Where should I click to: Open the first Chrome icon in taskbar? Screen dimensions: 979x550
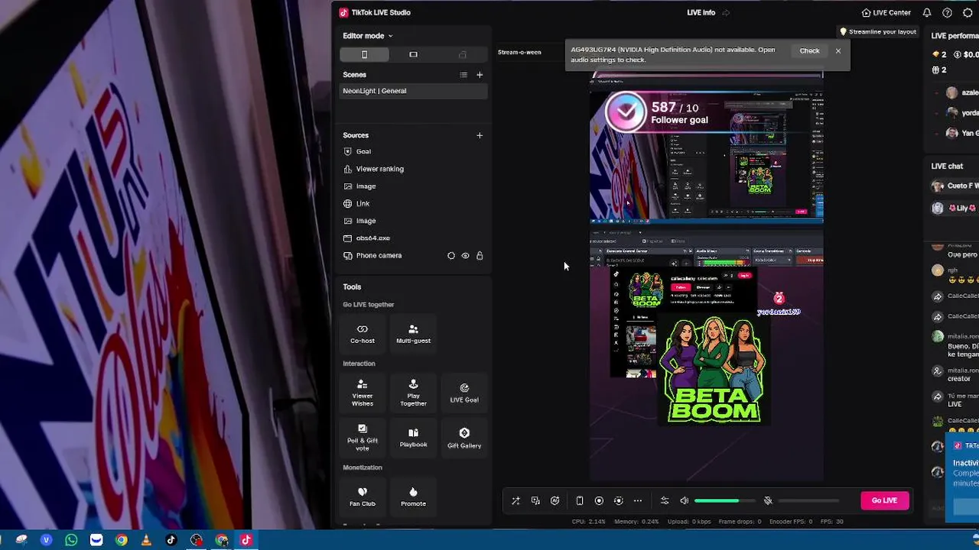(121, 540)
